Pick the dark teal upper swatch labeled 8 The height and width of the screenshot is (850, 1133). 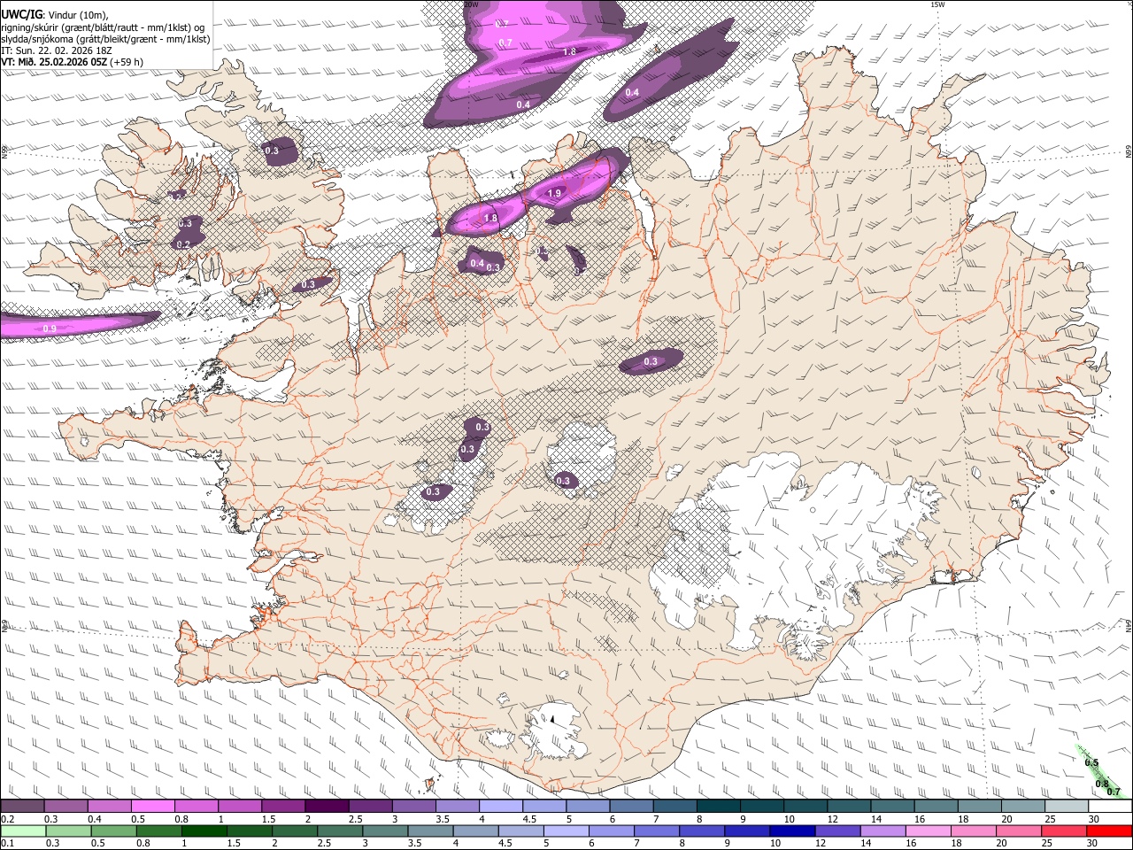click(x=718, y=807)
